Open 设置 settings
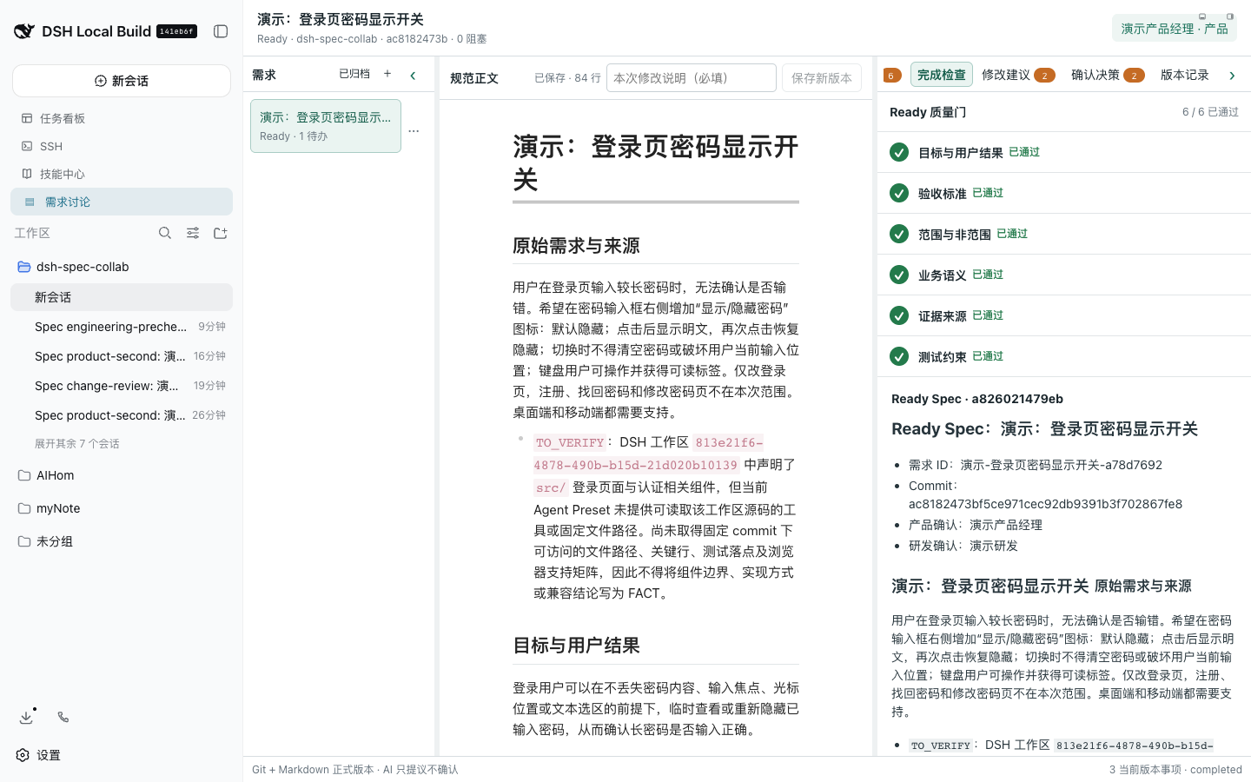1251x782 pixels. coord(38,755)
